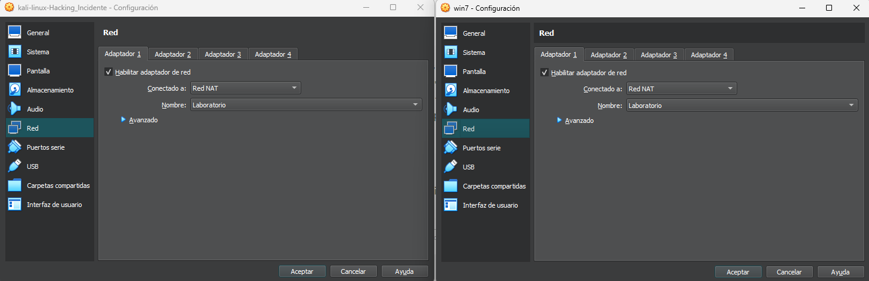Image resolution: width=869 pixels, height=281 pixels.
Task: Click Aceptar button in kali-linux window
Action: (x=302, y=271)
